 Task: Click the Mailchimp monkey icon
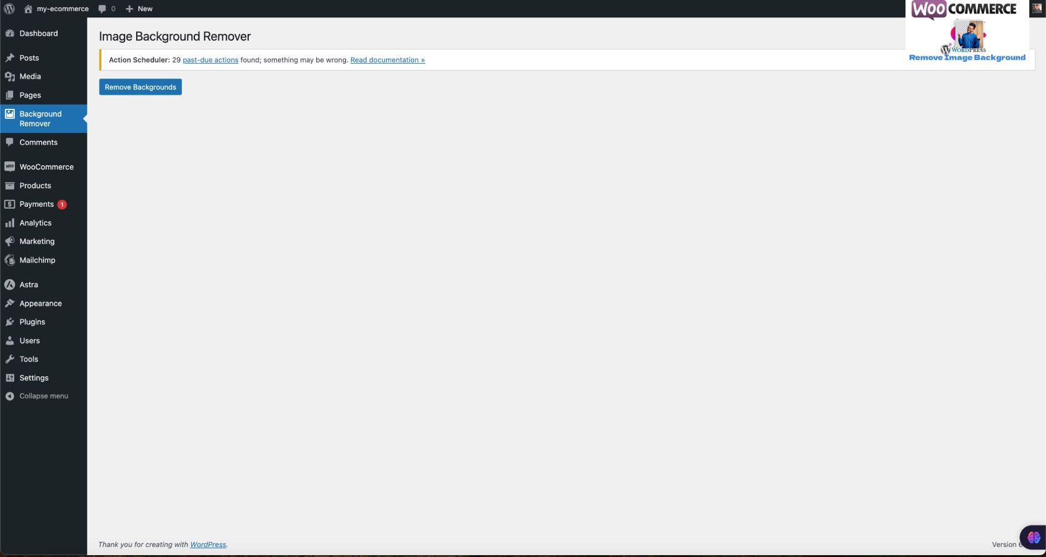[x=10, y=260]
